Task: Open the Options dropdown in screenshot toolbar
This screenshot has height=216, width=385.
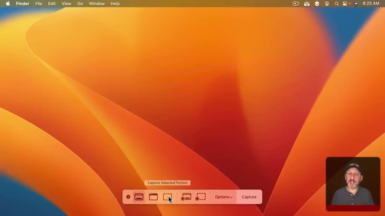Action: tap(224, 197)
